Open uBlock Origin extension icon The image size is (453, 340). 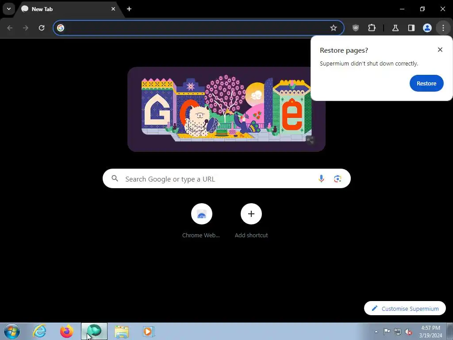pyautogui.click(x=356, y=28)
